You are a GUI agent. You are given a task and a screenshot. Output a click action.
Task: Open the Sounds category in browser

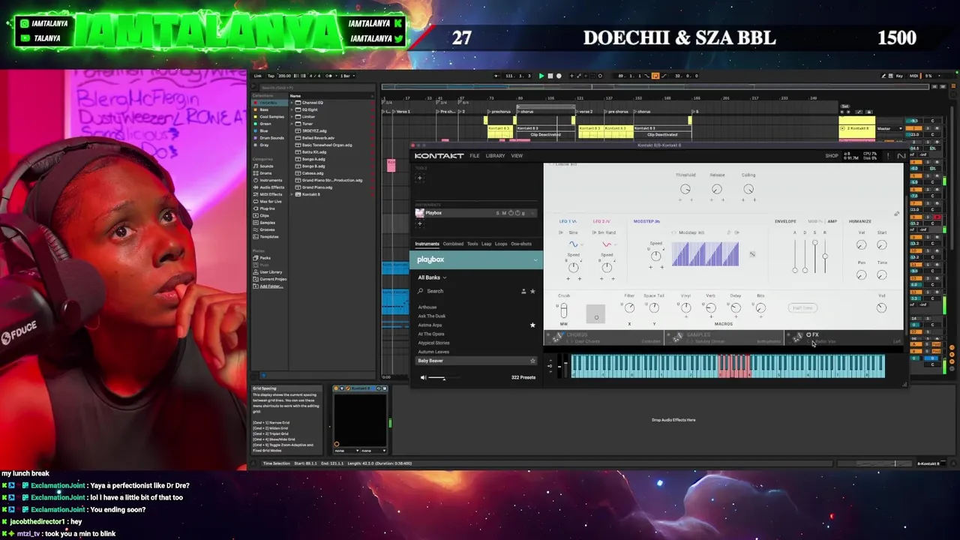[266, 166]
